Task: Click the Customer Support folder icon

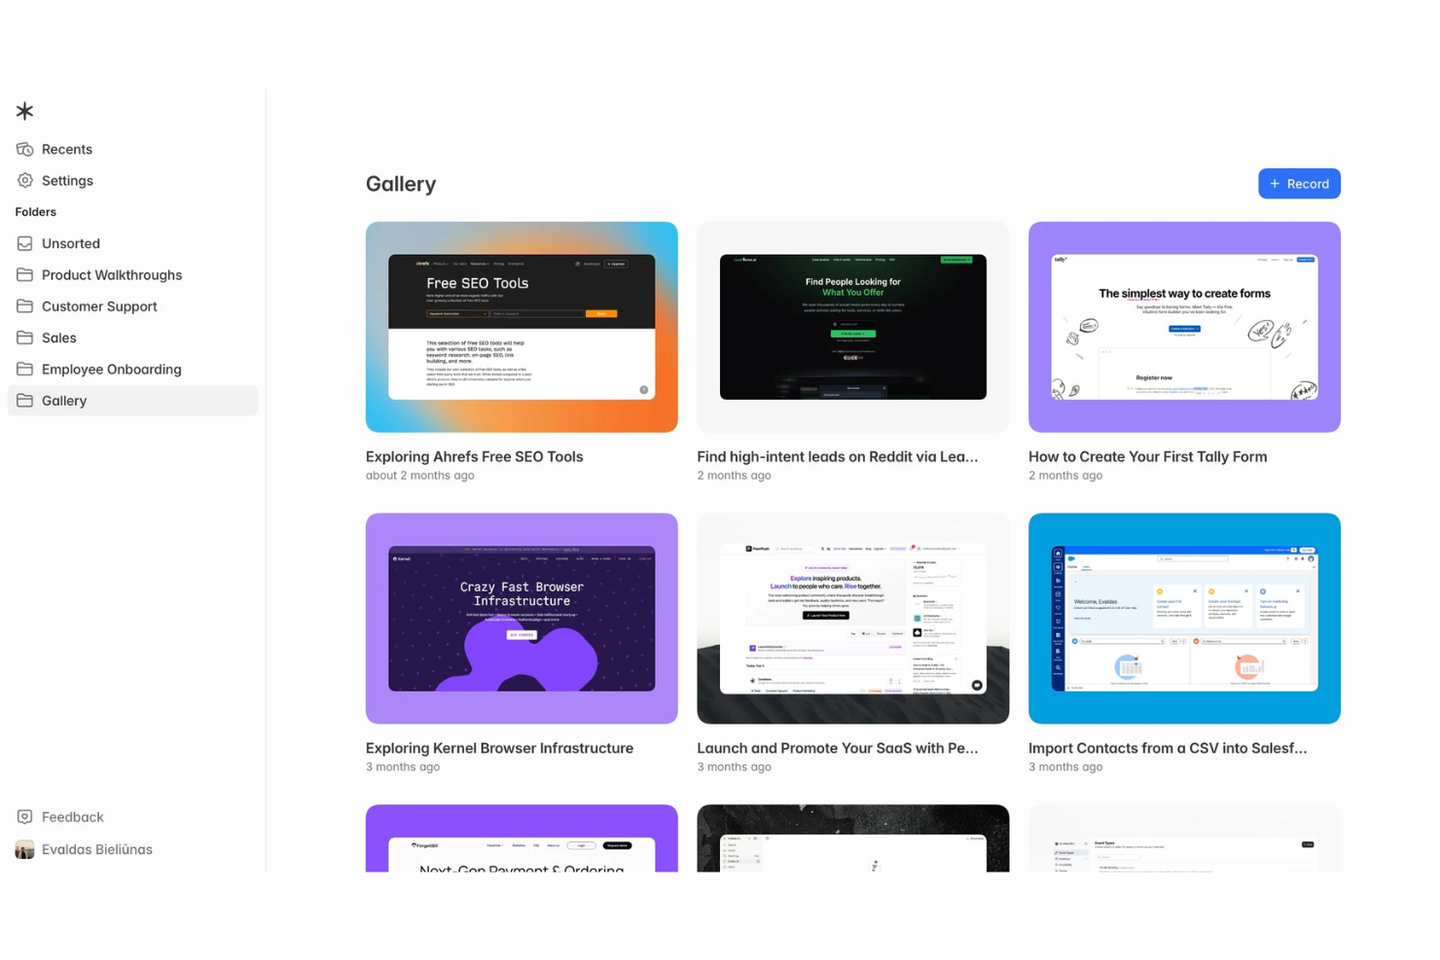Action: pos(24,305)
